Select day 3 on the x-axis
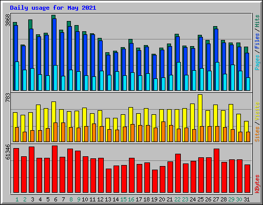263x205 pixels. click(32, 199)
